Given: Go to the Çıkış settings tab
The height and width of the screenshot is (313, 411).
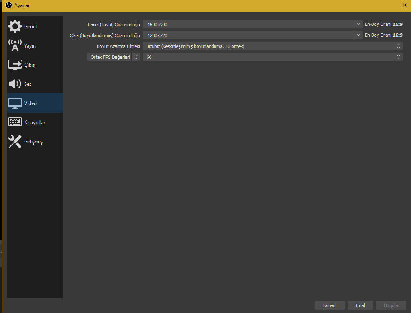Looking at the screenshot, I should (x=35, y=65).
